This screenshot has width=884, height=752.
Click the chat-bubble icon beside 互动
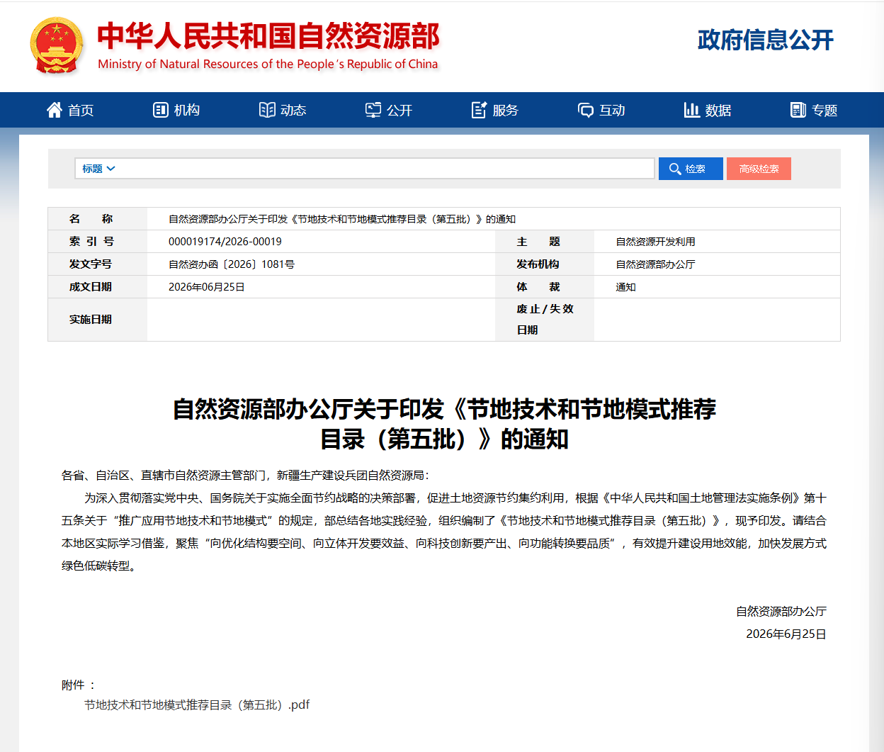(586, 110)
